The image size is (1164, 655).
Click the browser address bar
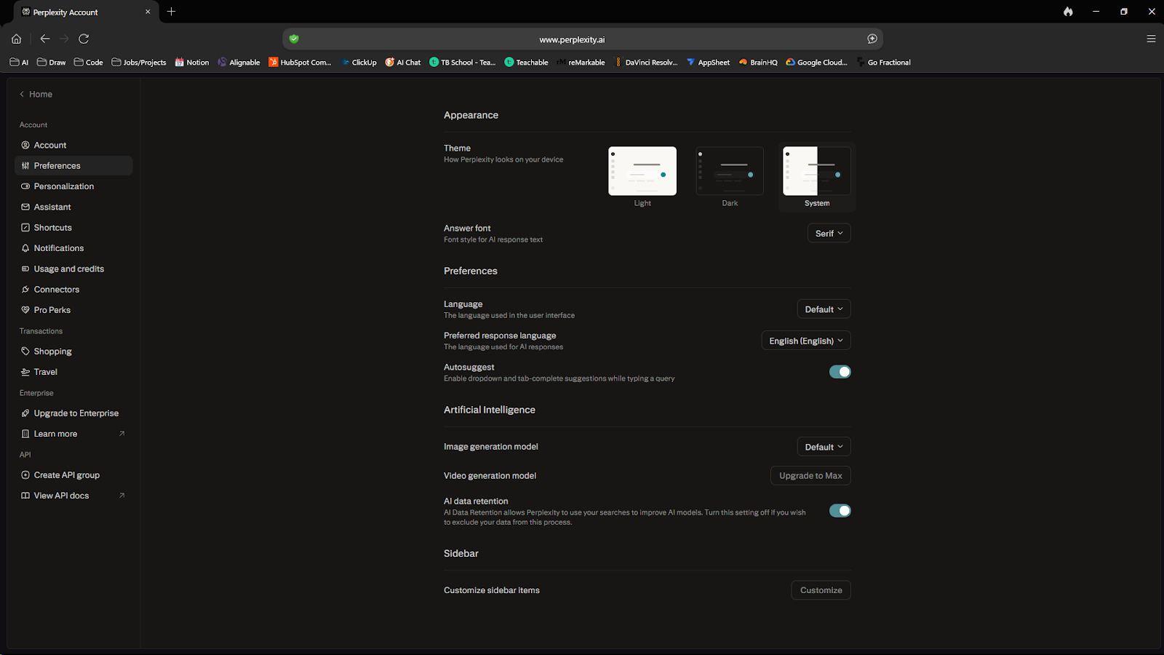573,39
